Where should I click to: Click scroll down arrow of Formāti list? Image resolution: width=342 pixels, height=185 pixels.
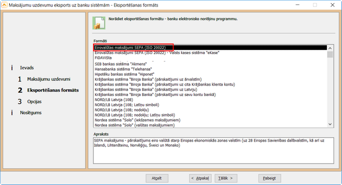pos(330,124)
